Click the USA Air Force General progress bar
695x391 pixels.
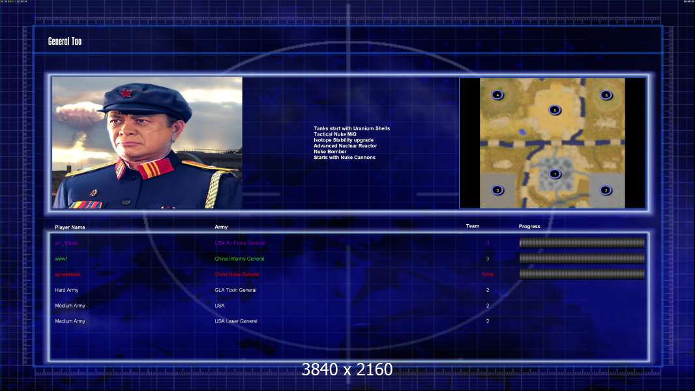pyautogui.click(x=582, y=242)
